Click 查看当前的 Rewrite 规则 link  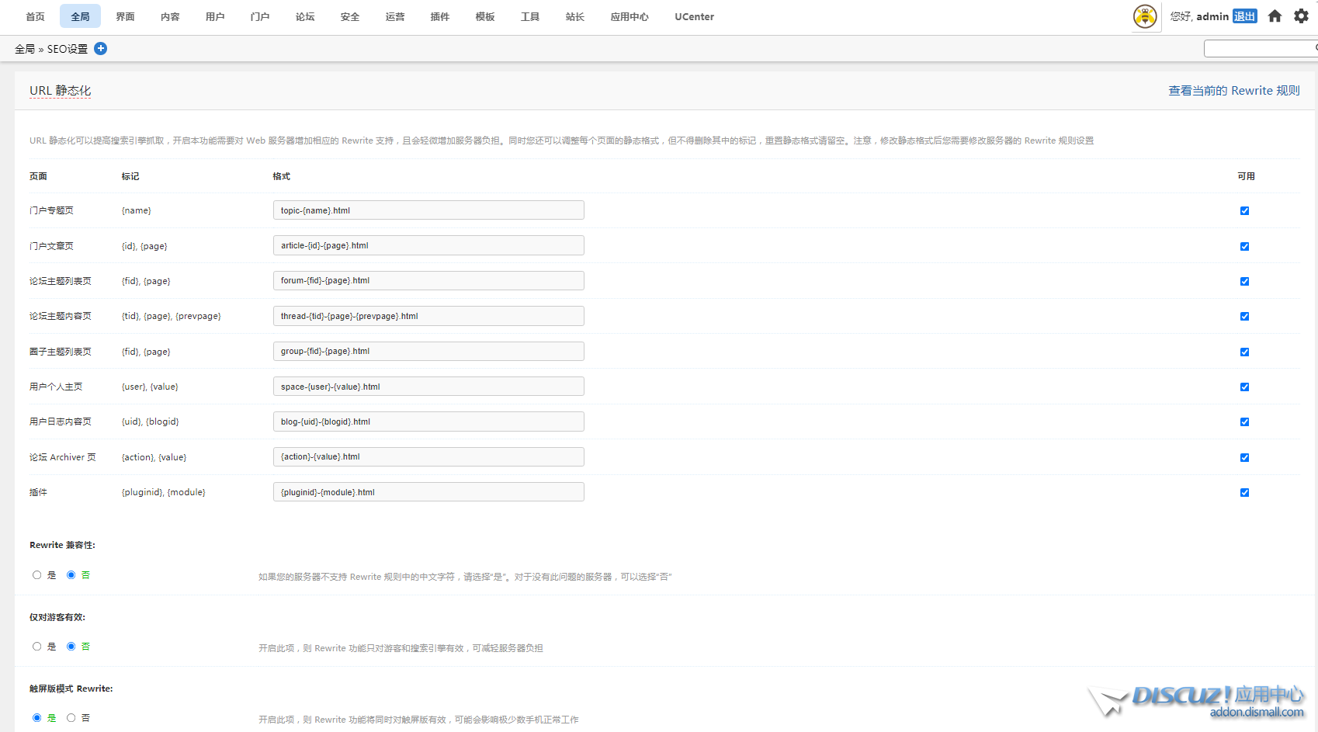pyautogui.click(x=1233, y=91)
